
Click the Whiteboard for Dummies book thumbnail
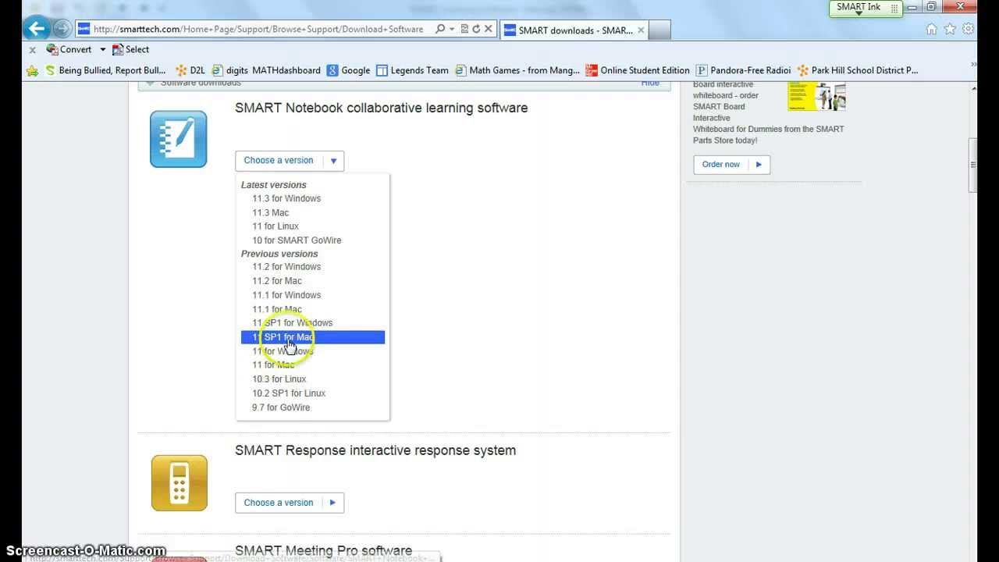(x=816, y=95)
